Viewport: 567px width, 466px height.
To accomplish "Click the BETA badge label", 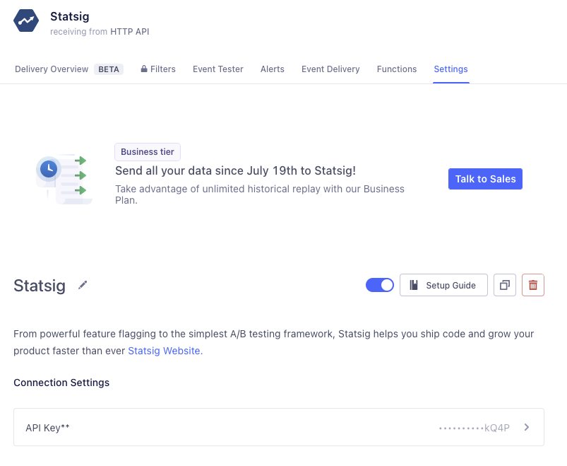I will pyautogui.click(x=109, y=69).
